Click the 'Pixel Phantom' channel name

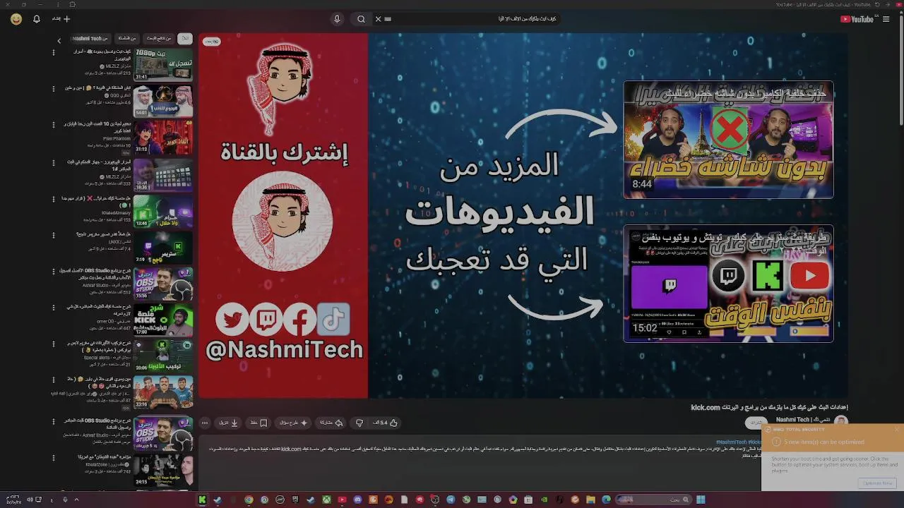click(x=117, y=139)
